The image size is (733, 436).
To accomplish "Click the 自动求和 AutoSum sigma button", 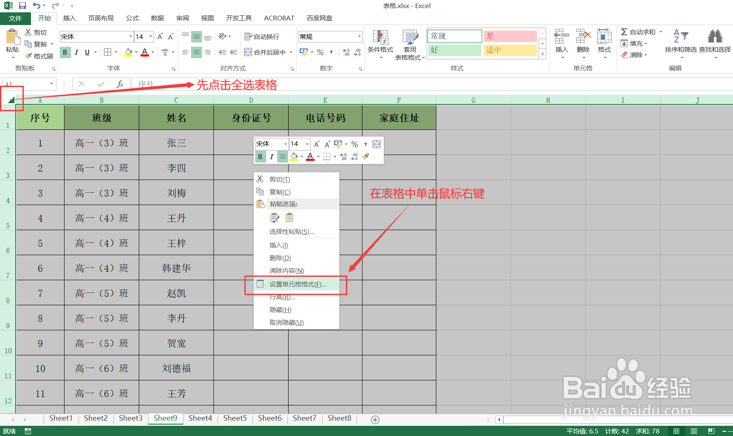I will pyautogui.click(x=638, y=32).
